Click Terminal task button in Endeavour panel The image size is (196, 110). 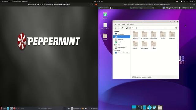140,8
